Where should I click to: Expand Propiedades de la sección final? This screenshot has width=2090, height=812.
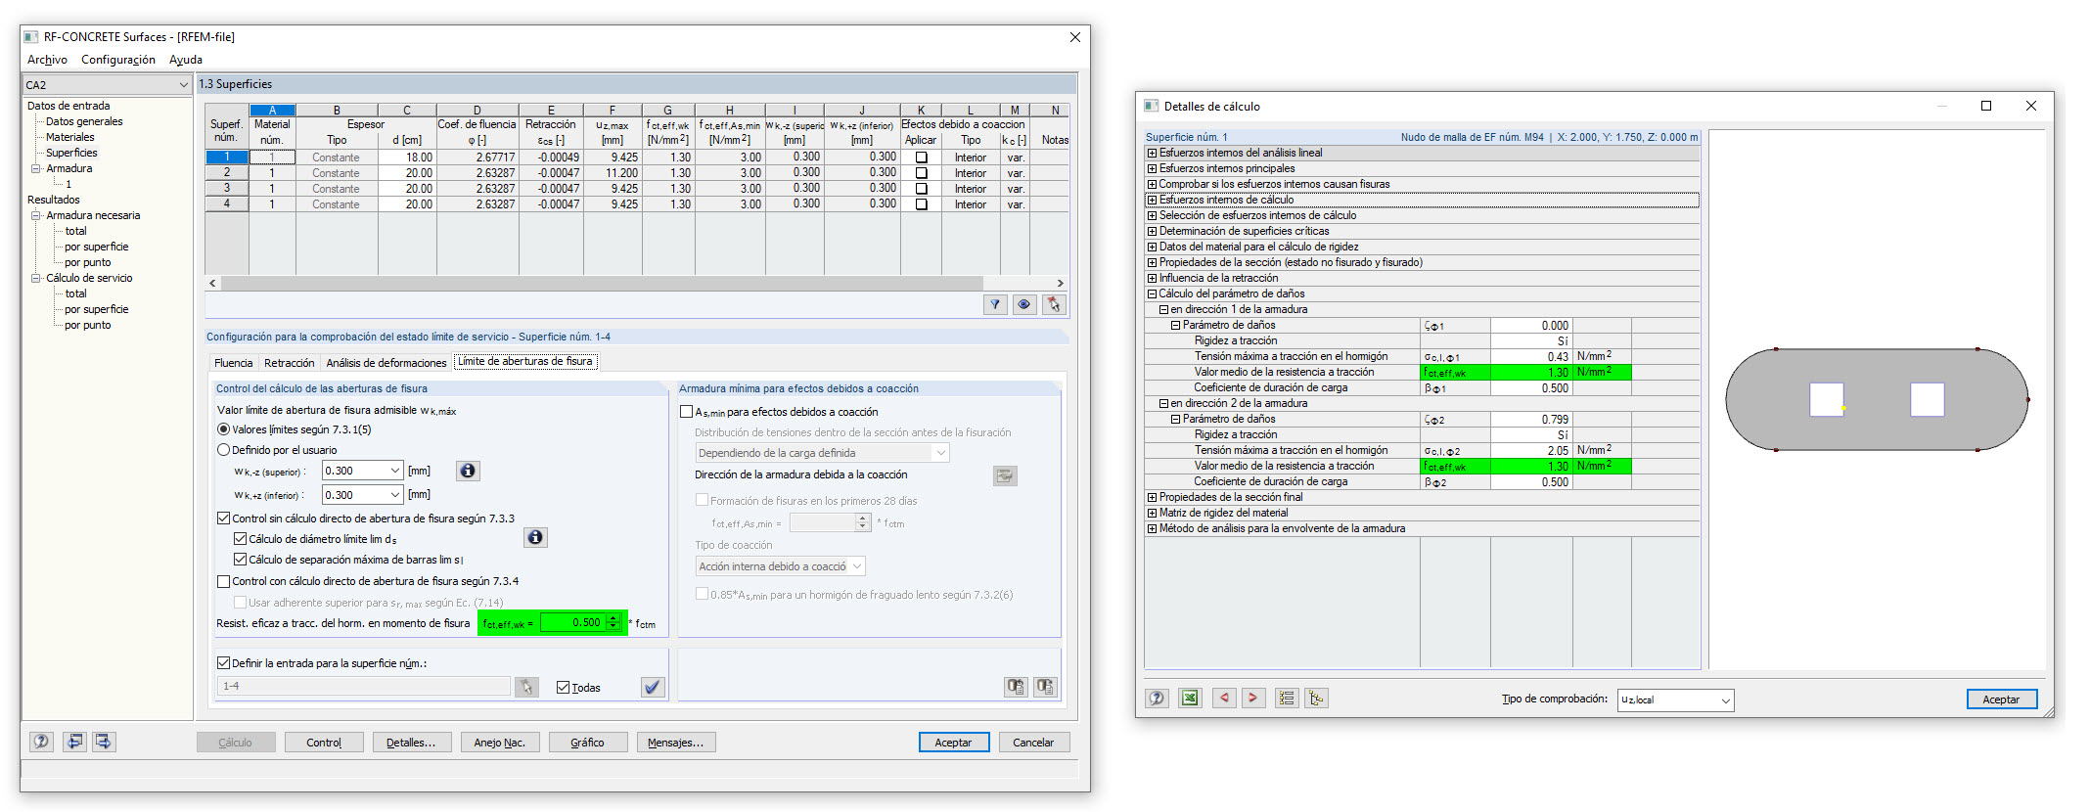click(x=1152, y=497)
